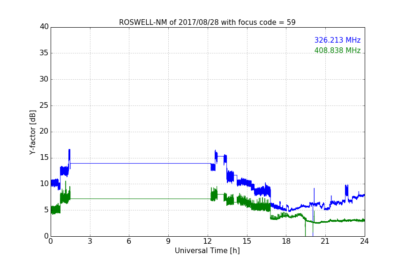Click the y-axis tick label '35'
This screenshot has height=270, width=405.
point(44,53)
